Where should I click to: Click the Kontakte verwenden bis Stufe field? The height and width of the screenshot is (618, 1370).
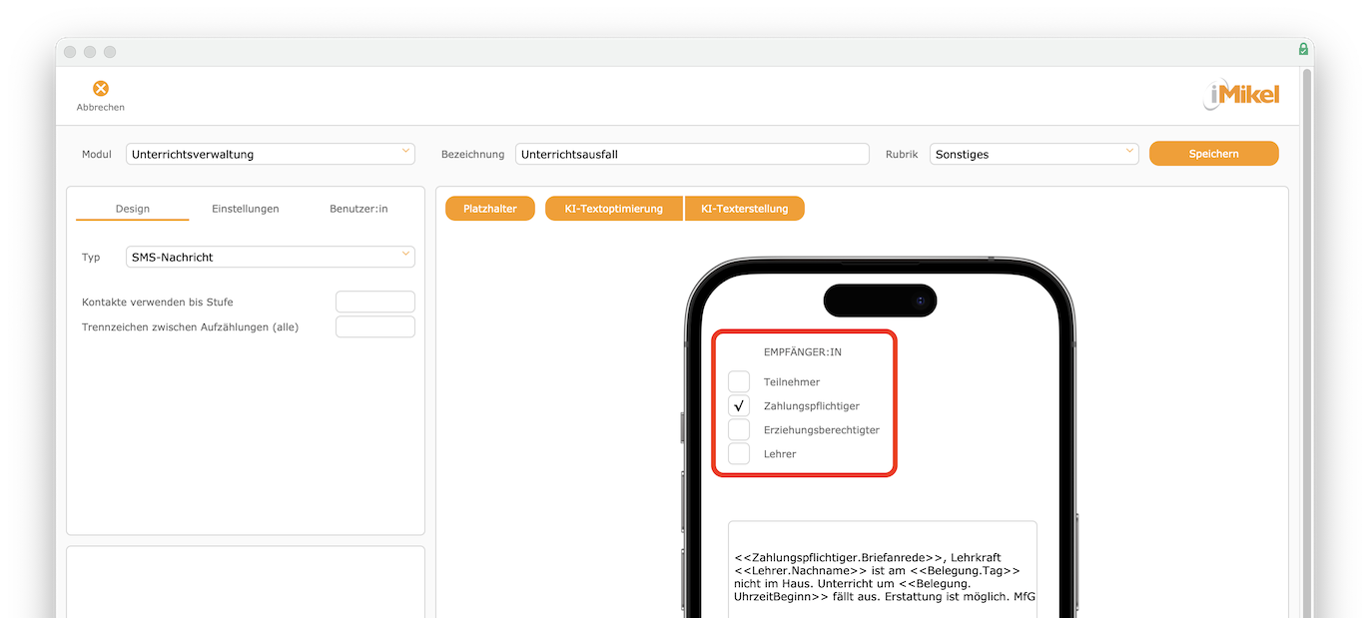(375, 302)
